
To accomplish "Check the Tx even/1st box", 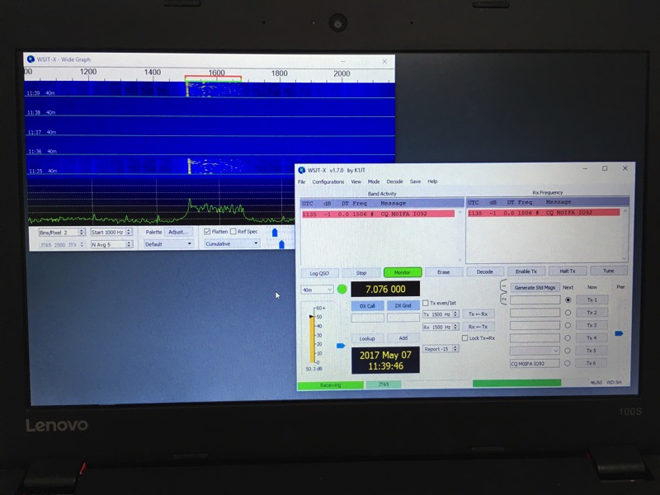I will (425, 303).
